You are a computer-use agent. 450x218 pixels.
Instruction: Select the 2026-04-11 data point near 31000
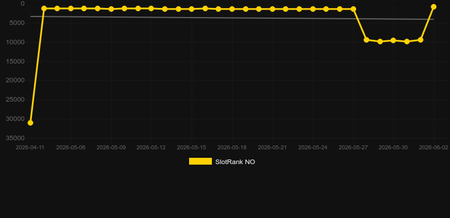30,123
